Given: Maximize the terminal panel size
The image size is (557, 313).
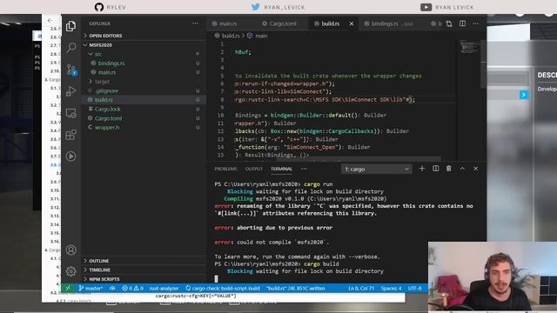Looking at the screenshot, I should (462, 169).
